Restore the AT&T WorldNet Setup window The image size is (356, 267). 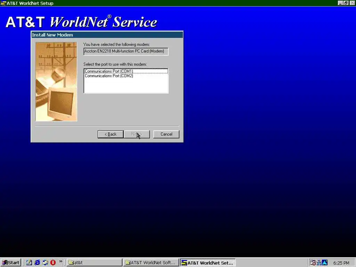point(346,3)
